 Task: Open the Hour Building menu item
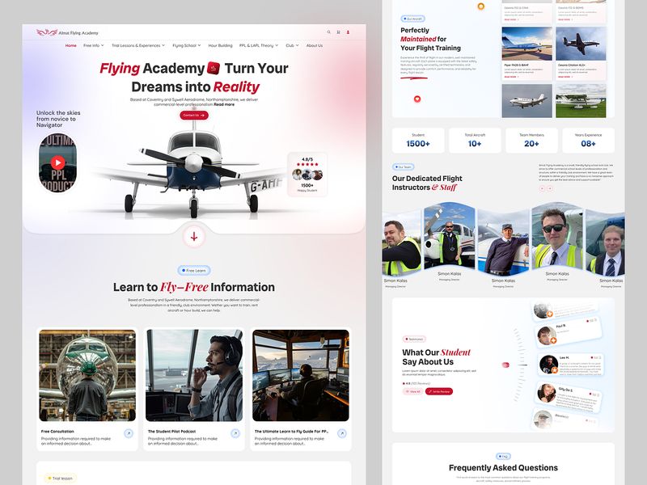(x=220, y=45)
